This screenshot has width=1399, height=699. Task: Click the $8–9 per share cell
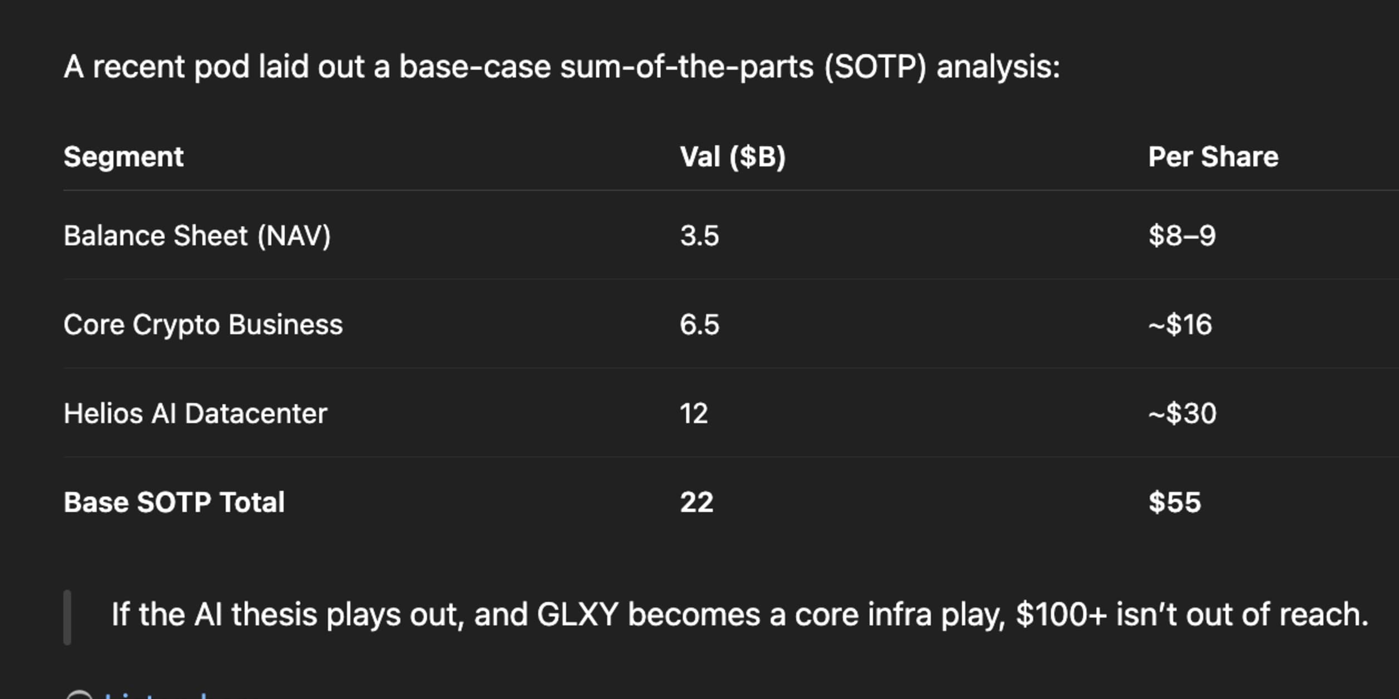[x=1182, y=236]
